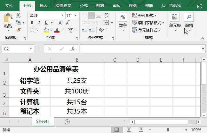Switch to Page Break Preview icon
Screen dimensions: 207x133
[141, 130]
